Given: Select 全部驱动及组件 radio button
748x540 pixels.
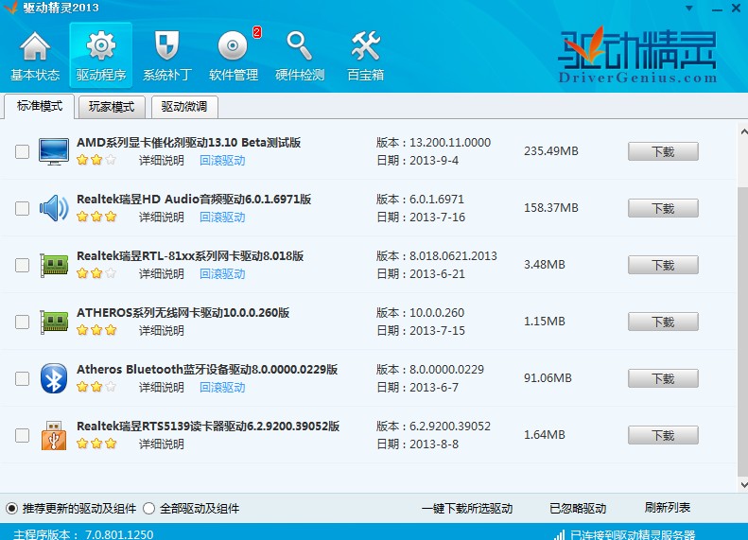Looking at the screenshot, I should click(148, 509).
